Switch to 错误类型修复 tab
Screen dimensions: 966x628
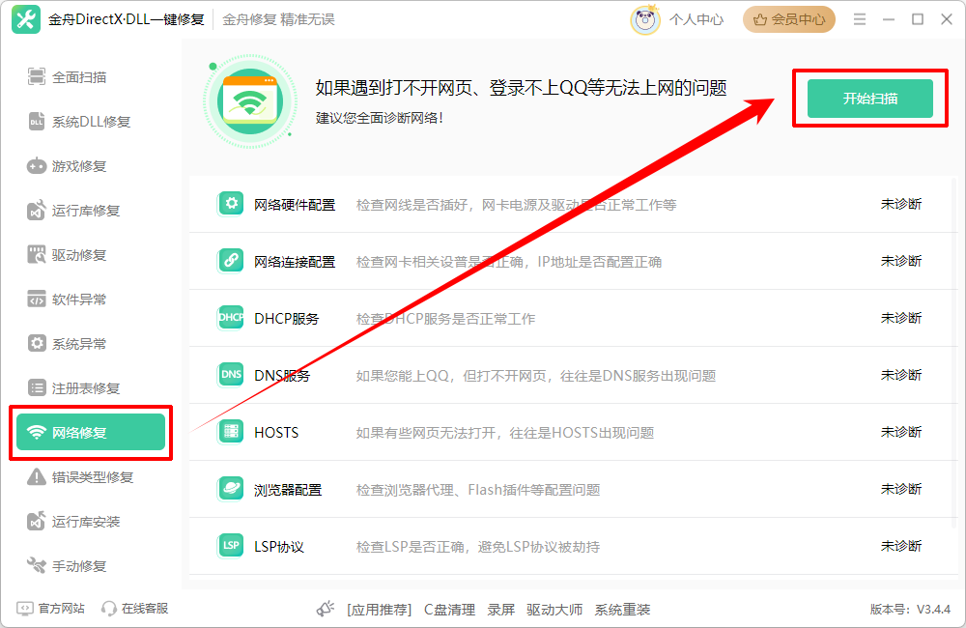pos(91,477)
